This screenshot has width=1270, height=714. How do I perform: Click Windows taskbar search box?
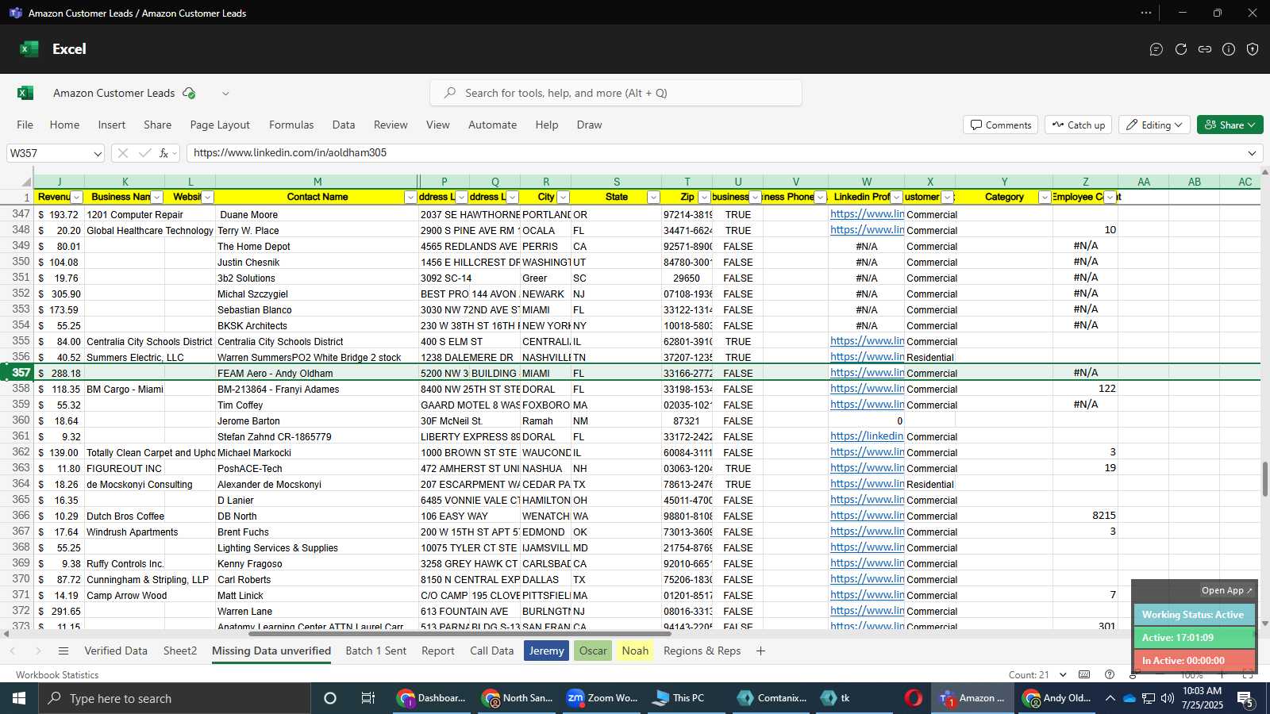(175, 698)
